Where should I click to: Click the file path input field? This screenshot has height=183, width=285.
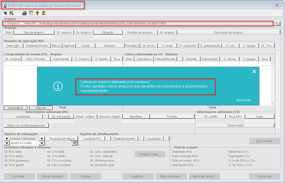pyautogui.click(x=156, y=24)
